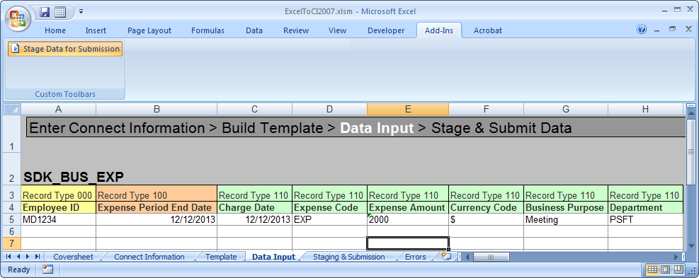Click the macro recording status bar icon
This screenshot has height=278, width=699.
pos(47,270)
